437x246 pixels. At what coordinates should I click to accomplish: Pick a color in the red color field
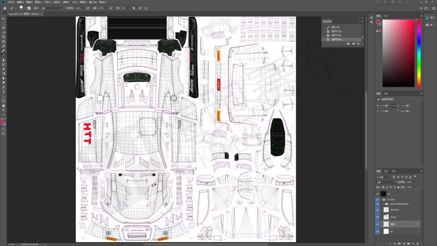point(398,53)
